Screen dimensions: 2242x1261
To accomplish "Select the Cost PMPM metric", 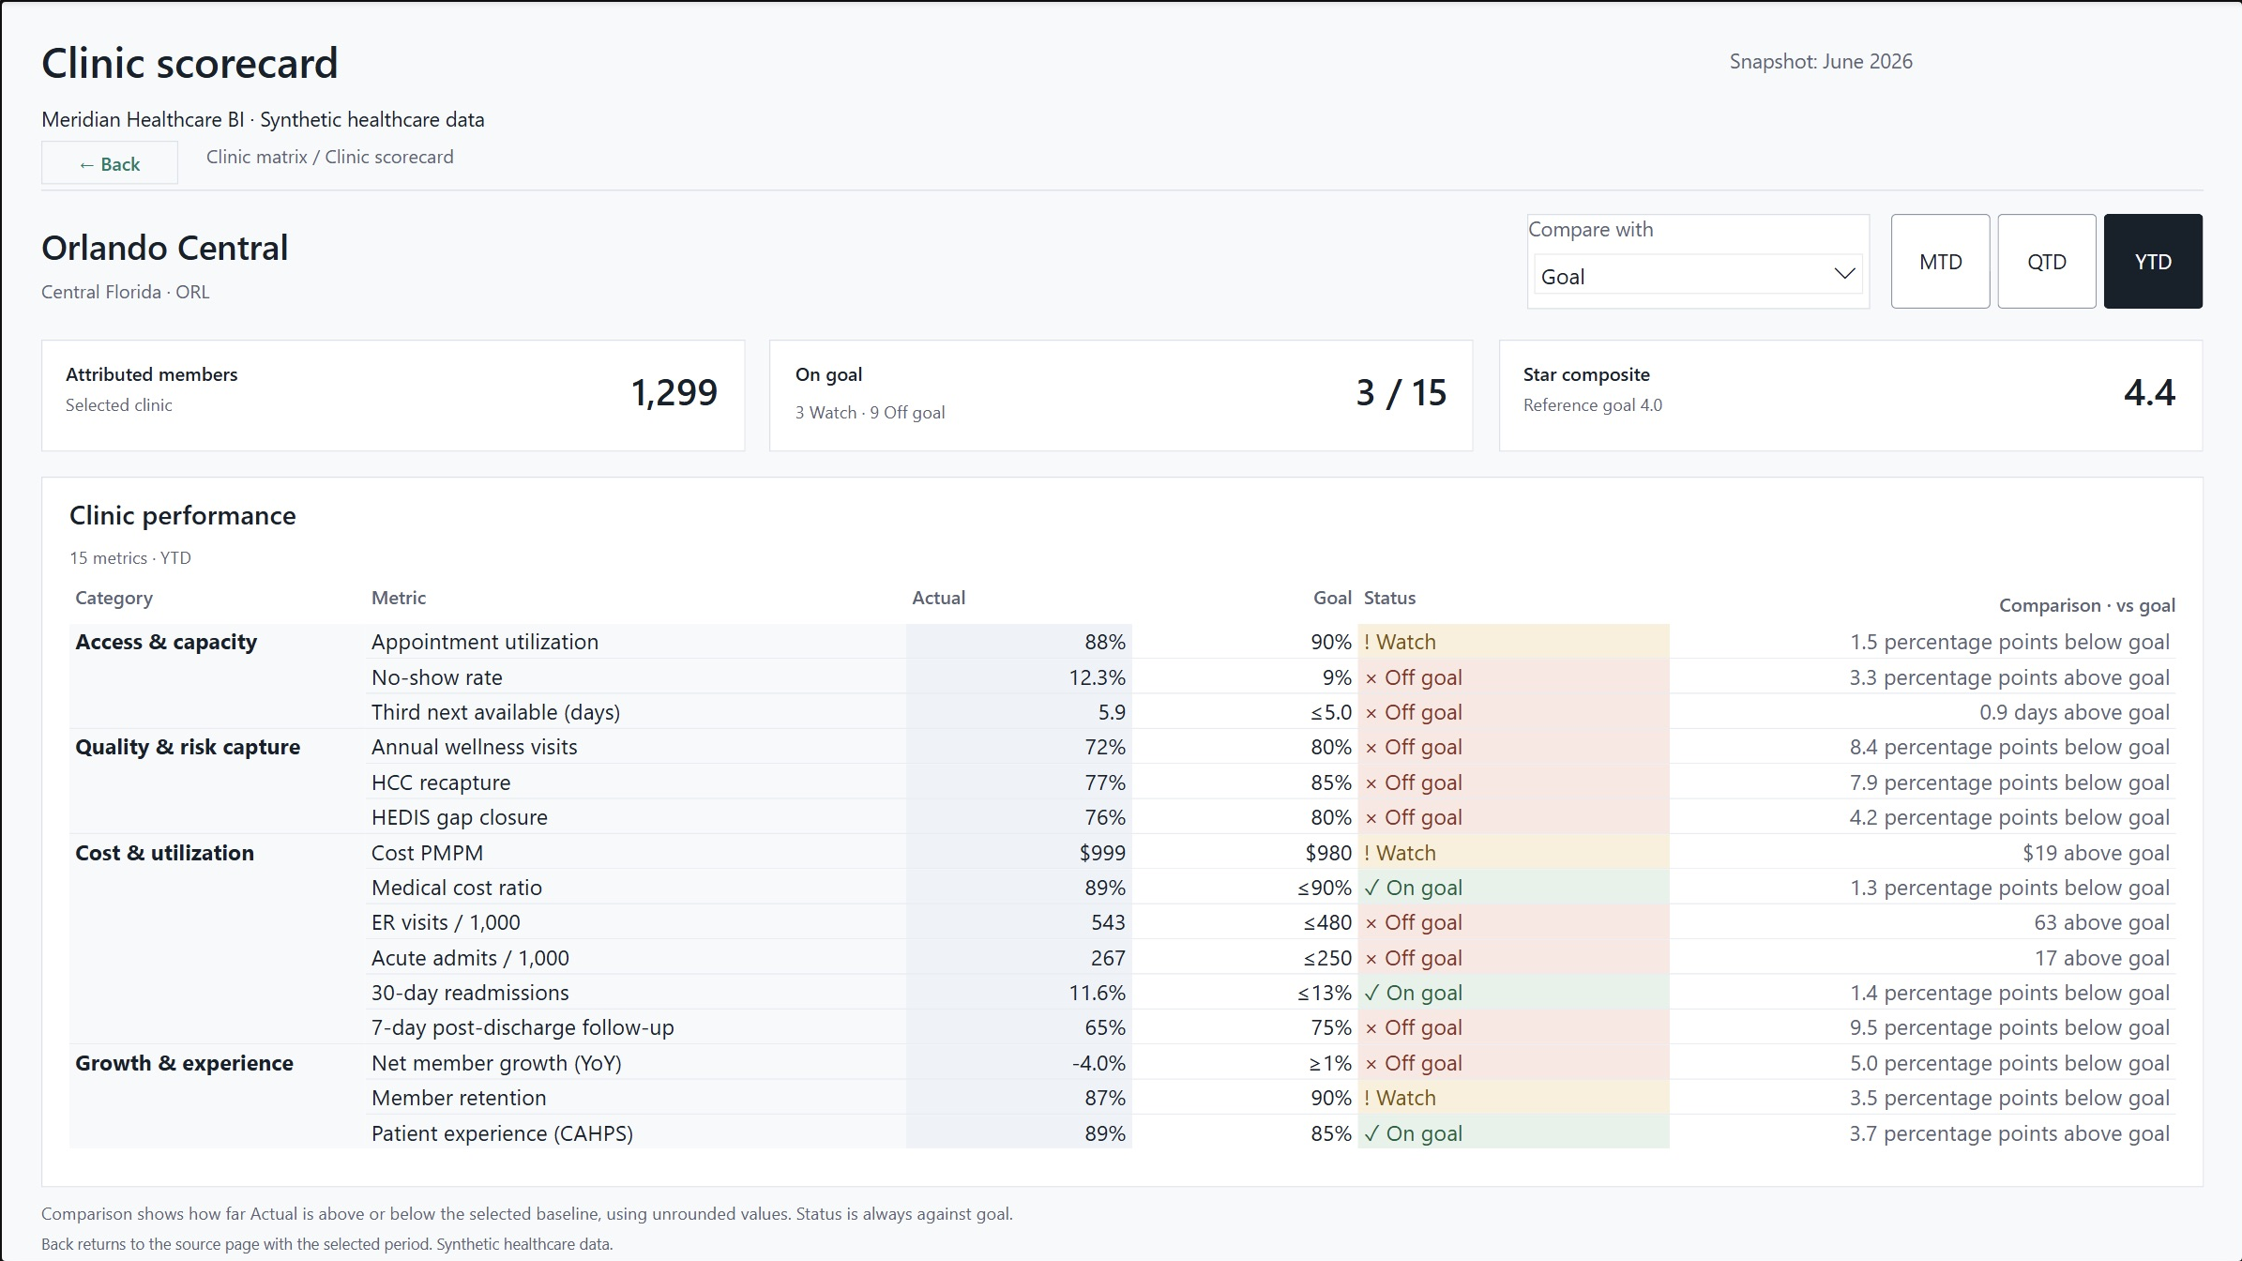I will pos(427,853).
